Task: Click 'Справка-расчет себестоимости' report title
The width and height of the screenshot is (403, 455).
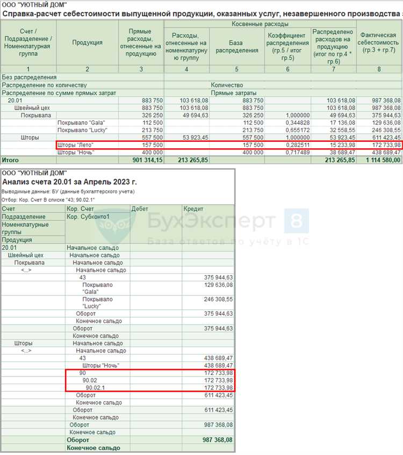Action: pos(201,13)
